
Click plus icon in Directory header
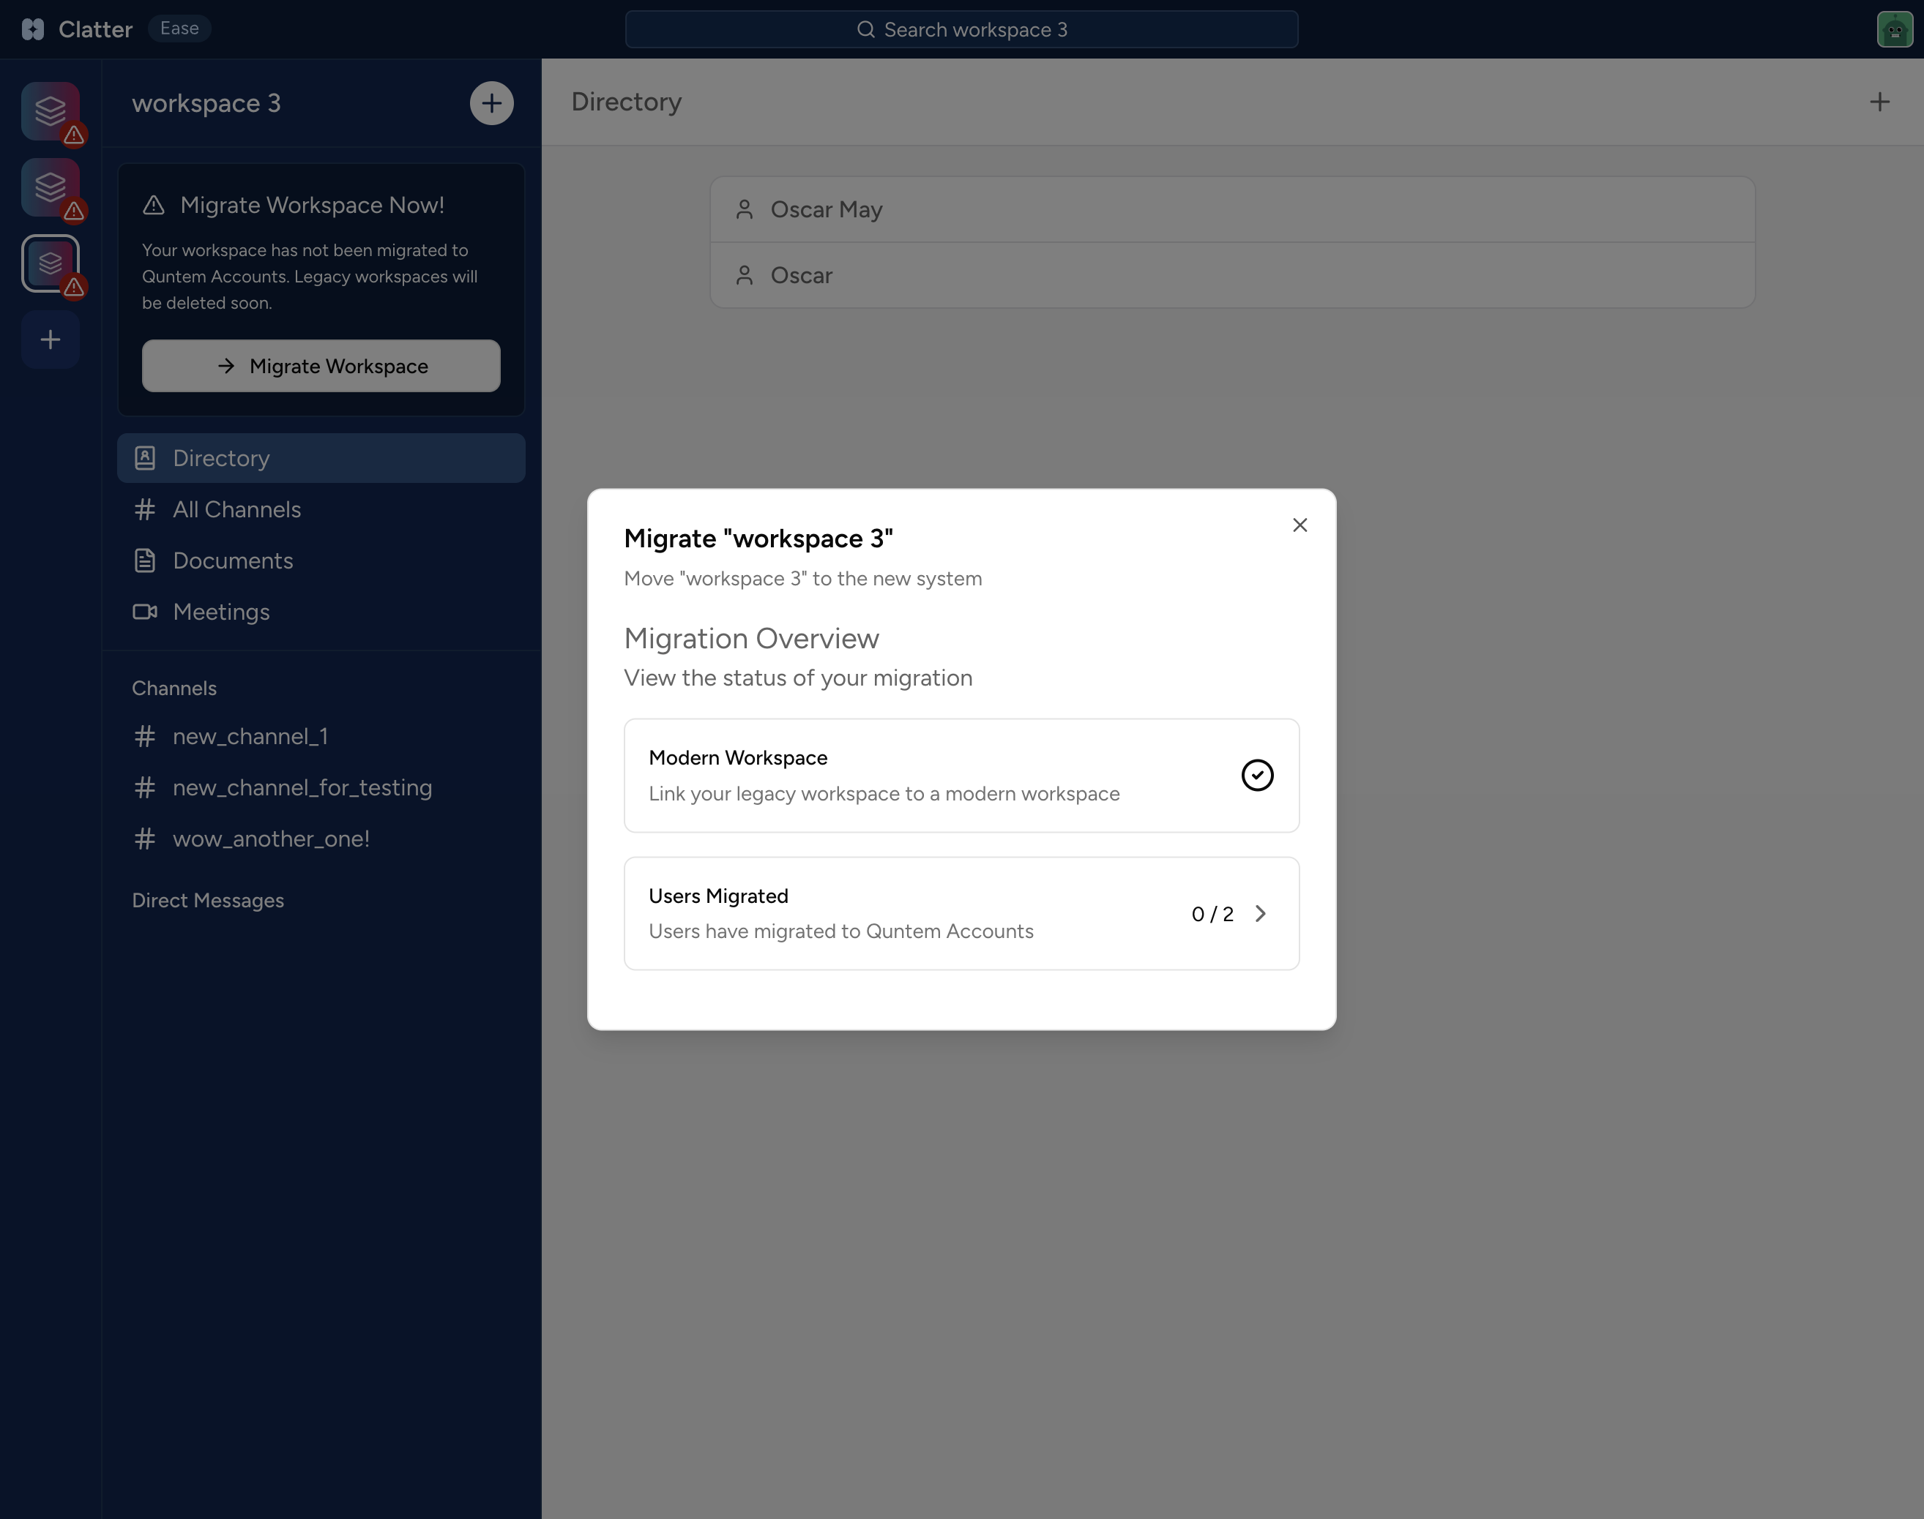pyautogui.click(x=1879, y=102)
